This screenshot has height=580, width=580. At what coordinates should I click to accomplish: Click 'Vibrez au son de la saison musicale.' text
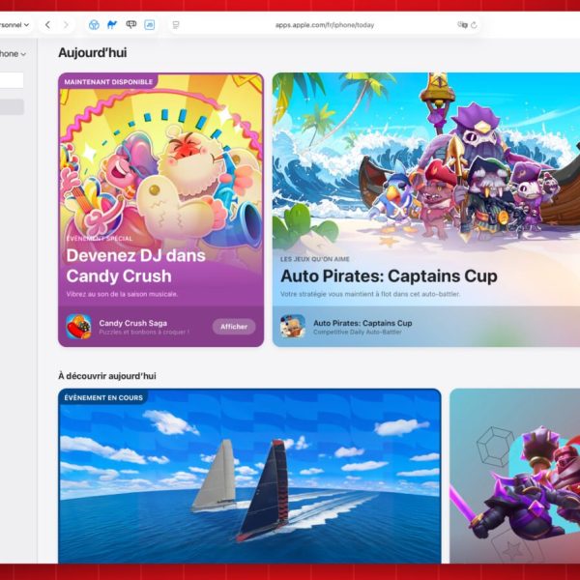(122, 294)
